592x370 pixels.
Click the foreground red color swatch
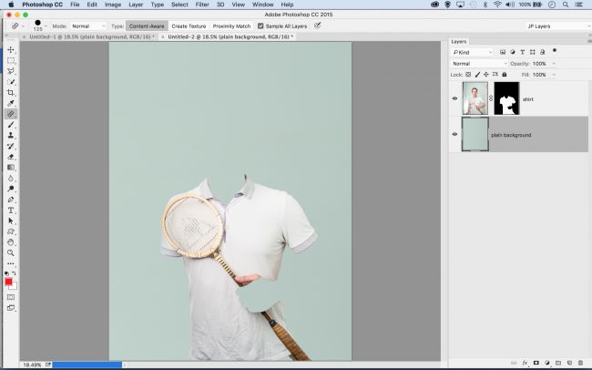[x=8, y=282]
